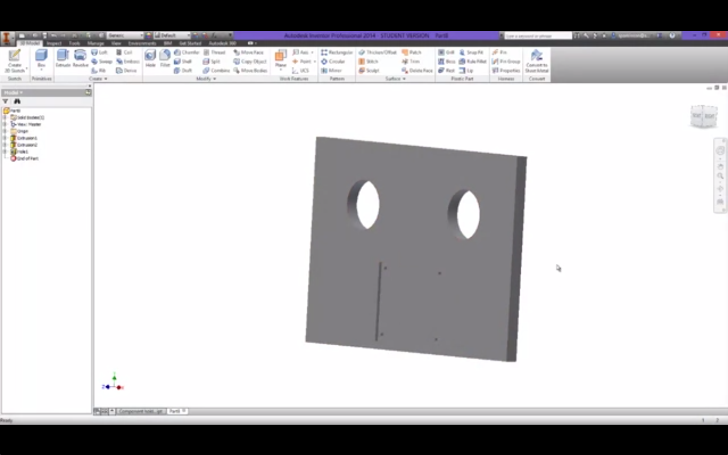Viewport: 728px width, 455px height.
Task: Expand the Solid Bodies(1) tree node
Action: pyautogui.click(x=5, y=117)
